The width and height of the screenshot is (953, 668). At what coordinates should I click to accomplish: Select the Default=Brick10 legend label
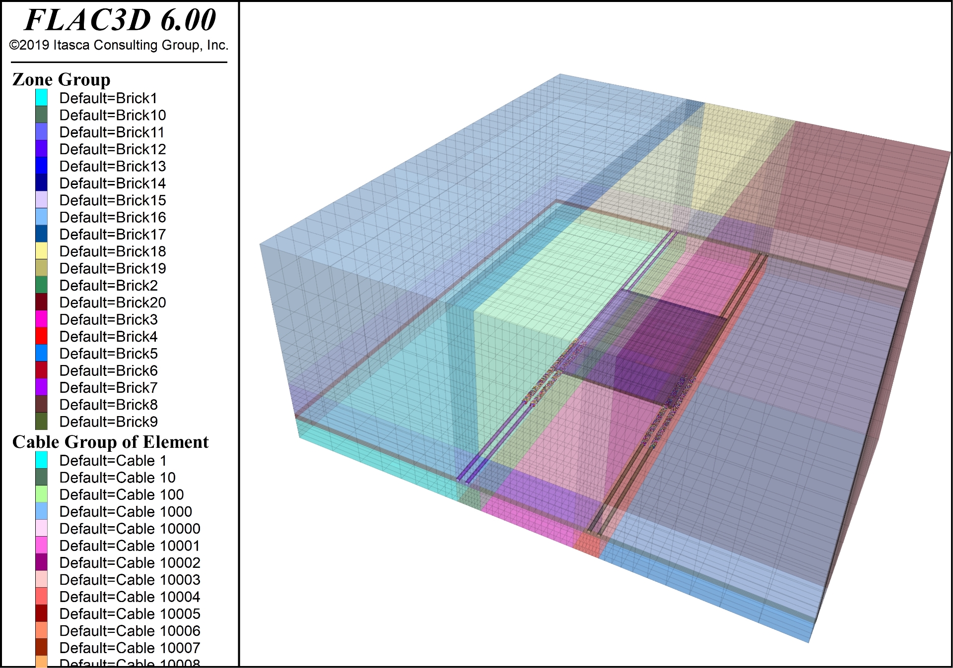pyautogui.click(x=113, y=115)
